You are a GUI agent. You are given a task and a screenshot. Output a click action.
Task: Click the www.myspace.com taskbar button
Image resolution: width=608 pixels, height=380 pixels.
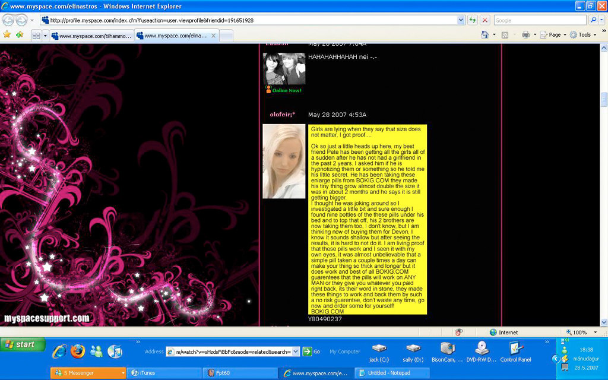(x=316, y=373)
